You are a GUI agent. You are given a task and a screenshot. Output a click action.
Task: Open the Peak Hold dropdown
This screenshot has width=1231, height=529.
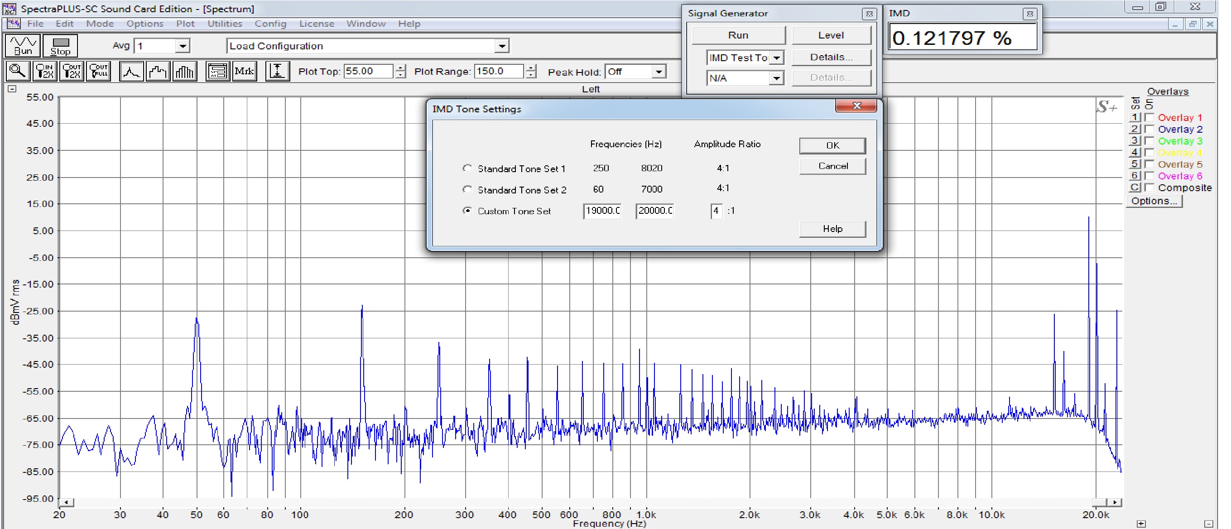point(658,72)
